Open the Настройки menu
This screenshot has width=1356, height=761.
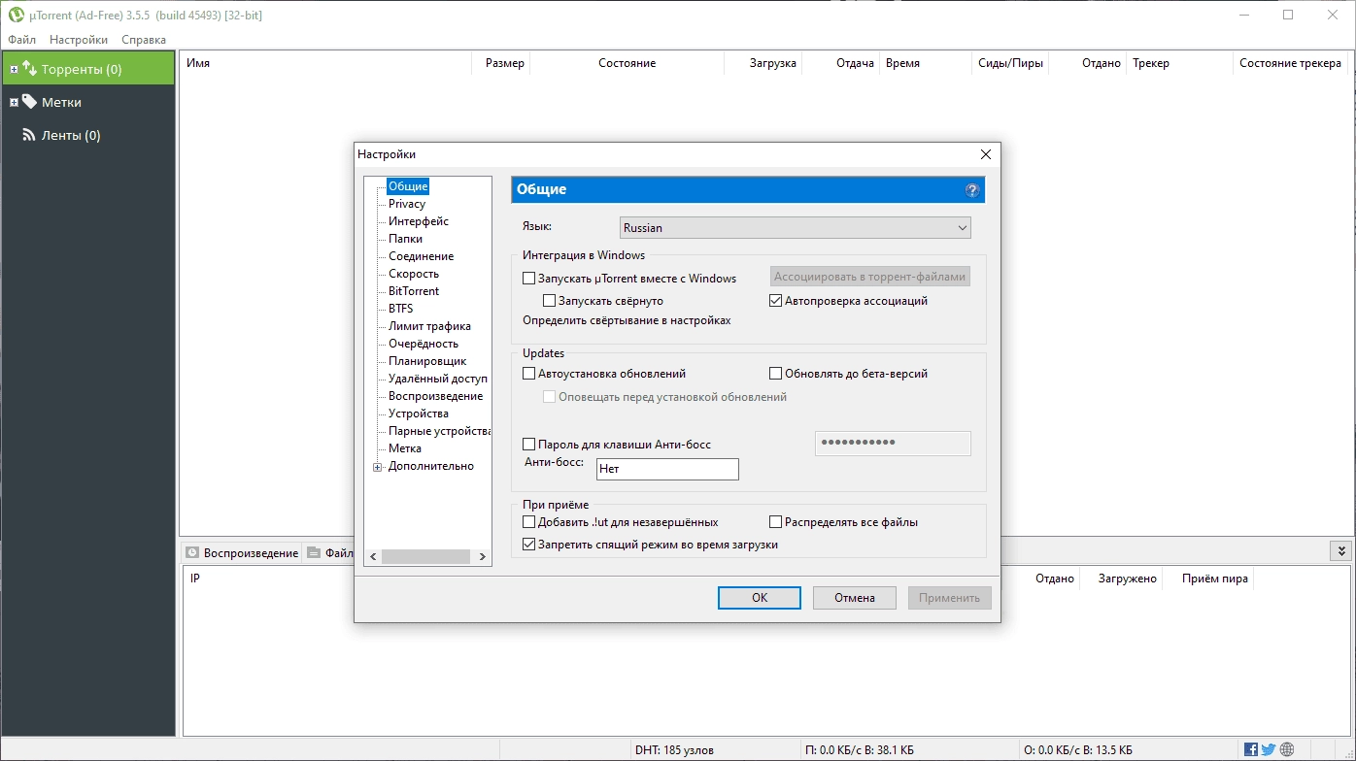click(x=79, y=40)
